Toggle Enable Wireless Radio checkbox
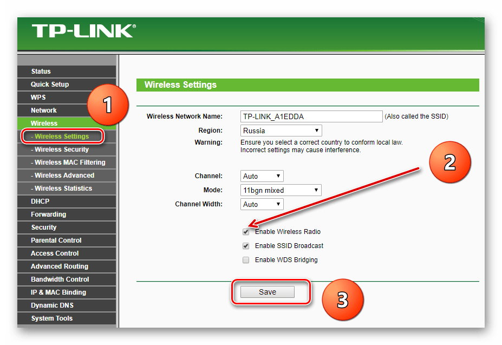This screenshot has height=345, width=502. (246, 232)
